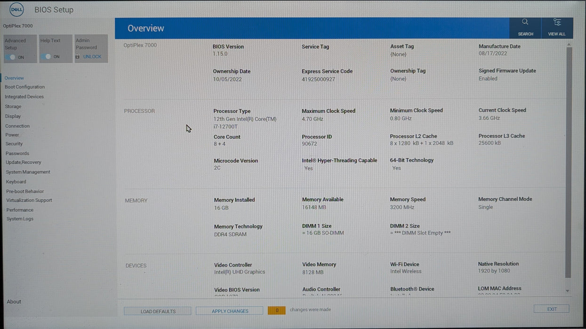The width and height of the screenshot is (586, 329).
Task: Open Display settings
Action: tap(13, 116)
